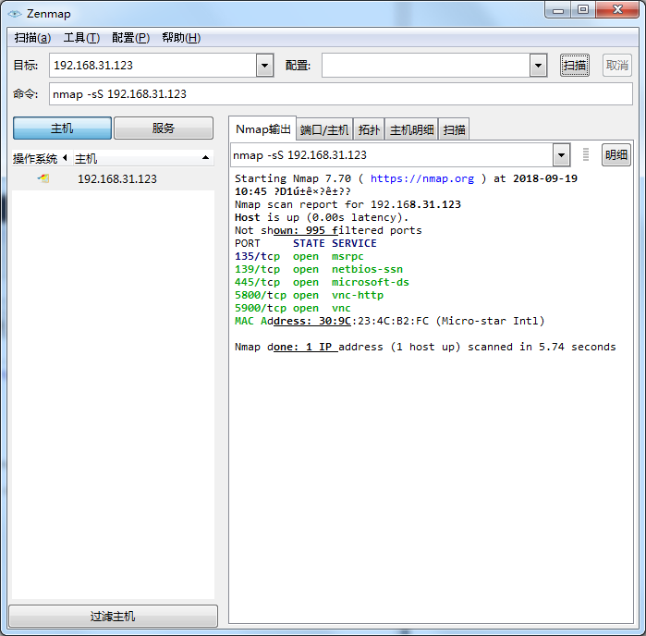The height and width of the screenshot is (636, 646).
Task: Switch to the 拓扑 topology tab
Action: pos(369,130)
